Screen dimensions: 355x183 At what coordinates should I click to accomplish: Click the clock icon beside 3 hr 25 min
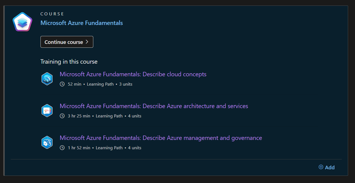(62, 116)
